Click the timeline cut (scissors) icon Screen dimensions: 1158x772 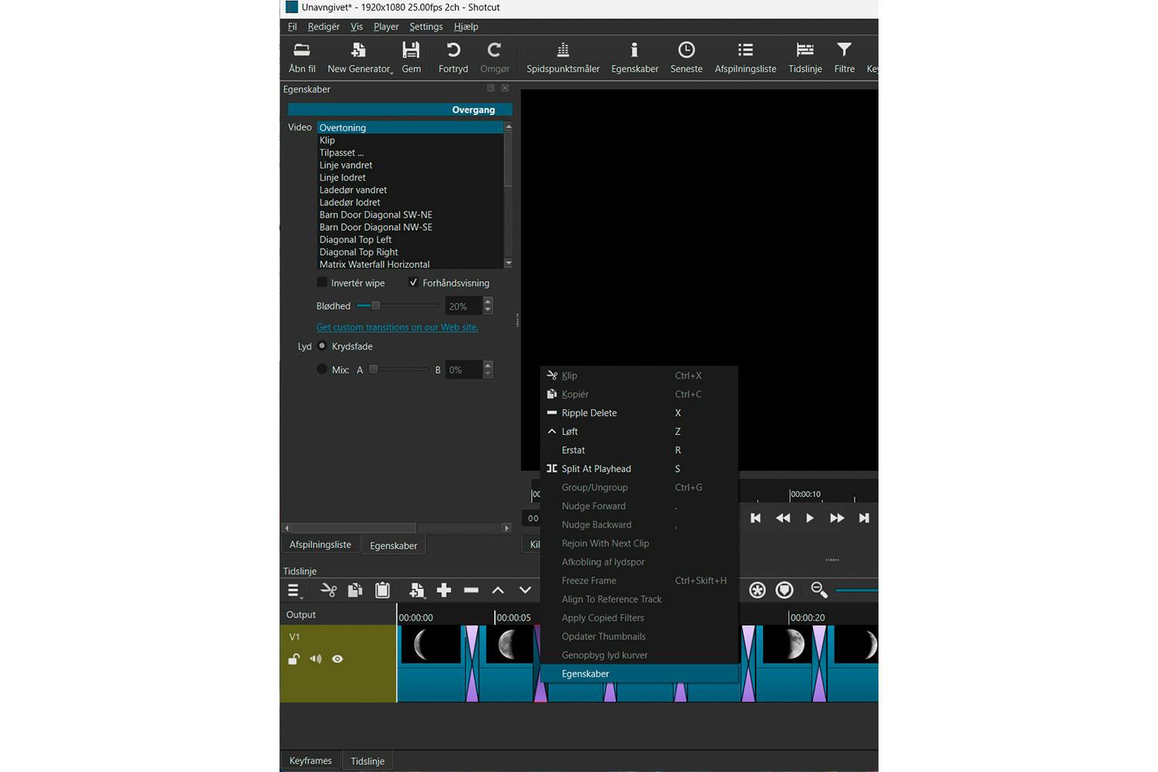(x=328, y=590)
